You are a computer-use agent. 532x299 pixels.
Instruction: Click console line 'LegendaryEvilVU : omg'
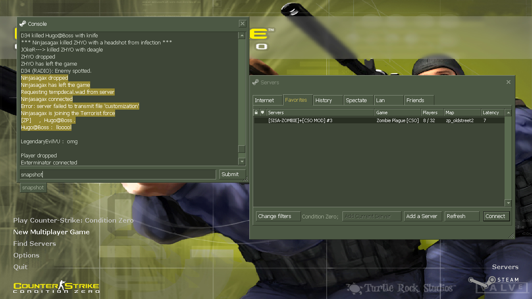click(49, 142)
